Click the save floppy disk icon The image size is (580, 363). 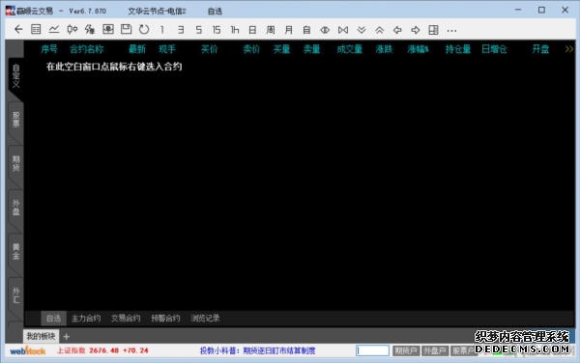point(126,30)
